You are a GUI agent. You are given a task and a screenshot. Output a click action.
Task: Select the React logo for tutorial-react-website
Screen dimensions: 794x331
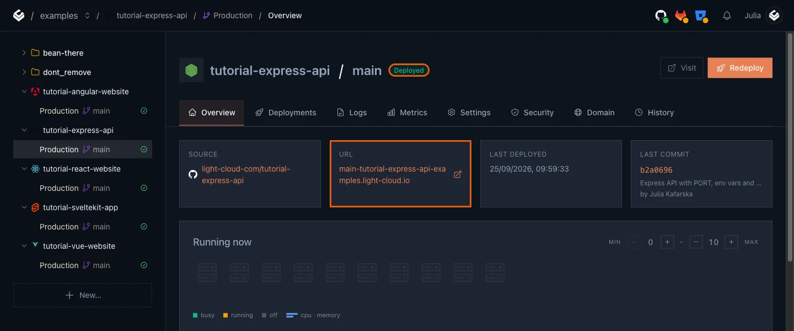click(x=35, y=169)
